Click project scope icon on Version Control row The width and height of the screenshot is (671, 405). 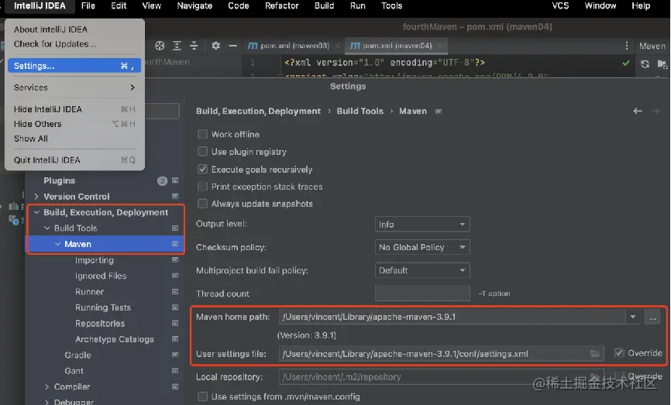tap(175, 196)
